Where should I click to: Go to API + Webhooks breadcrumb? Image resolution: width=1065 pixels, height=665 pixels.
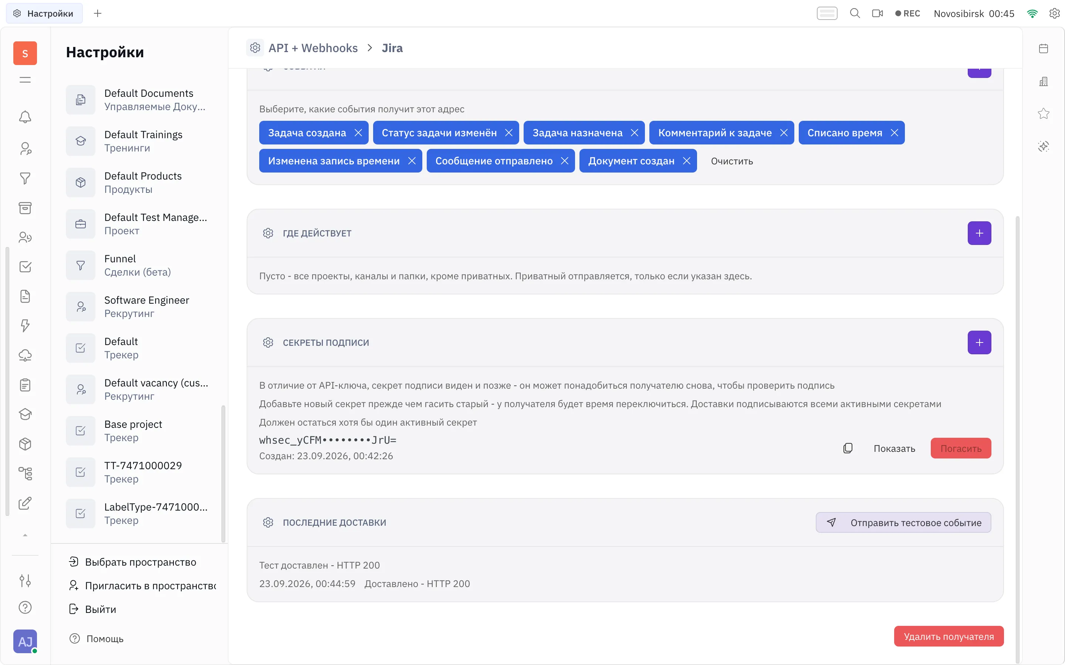(313, 48)
